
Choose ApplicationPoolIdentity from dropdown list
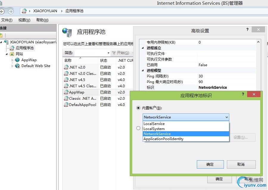[x=186, y=139]
